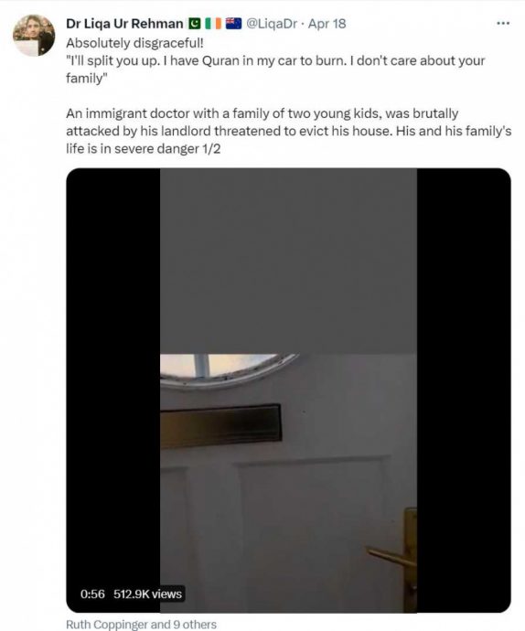
Task: Open the three-dot more options menu
Action: click(503, 24)
